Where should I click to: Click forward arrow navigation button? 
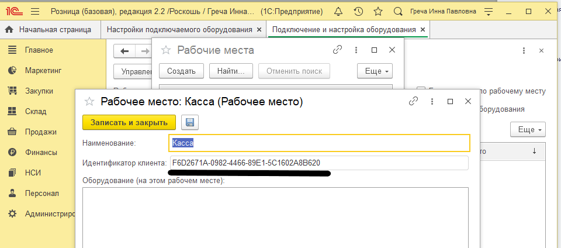145,51
